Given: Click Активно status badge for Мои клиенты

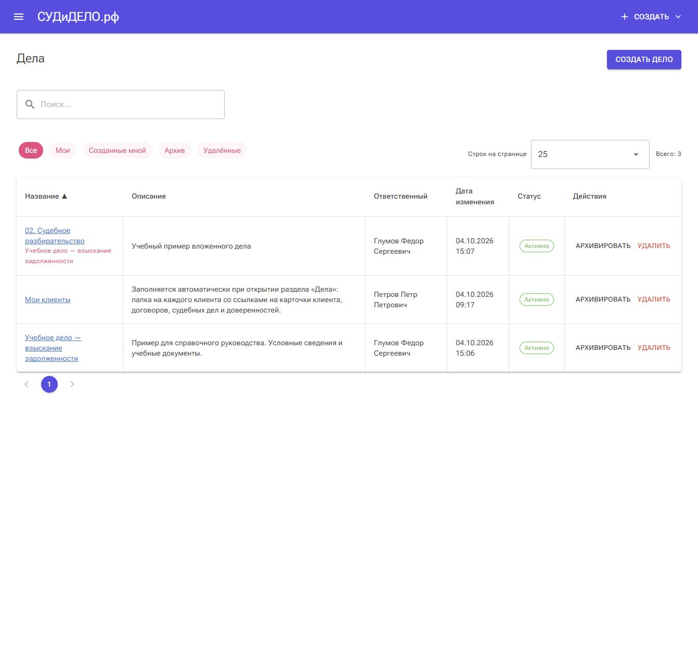Looking at the screenshot, I should pyautogui.click(x=537, y=300).
